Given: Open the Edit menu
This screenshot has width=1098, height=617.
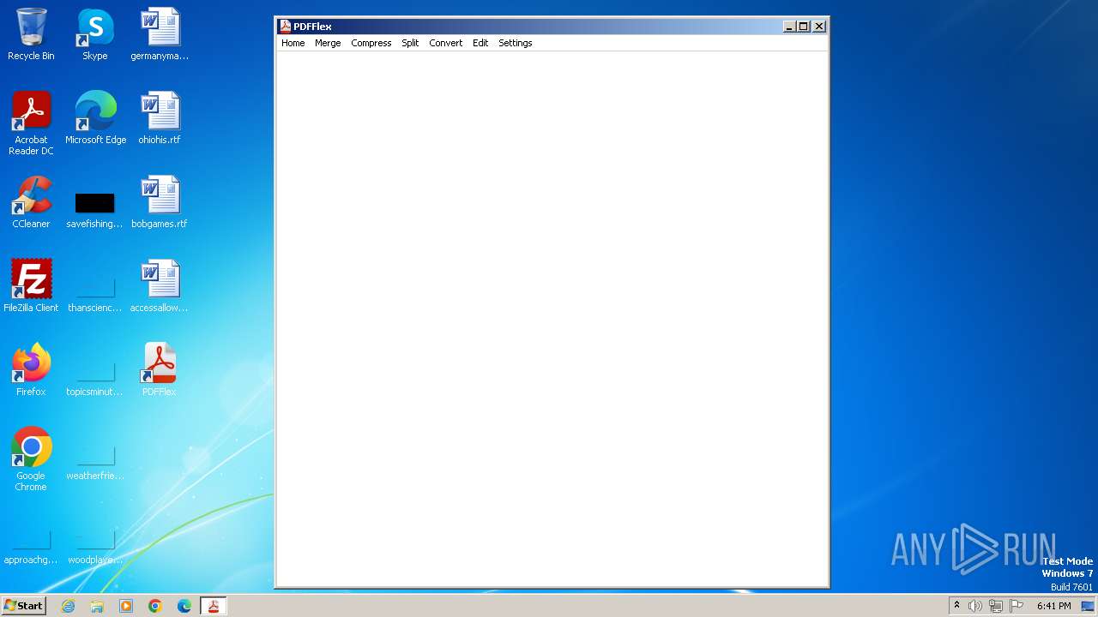Looking at the screenshot, I should (480, 43).
